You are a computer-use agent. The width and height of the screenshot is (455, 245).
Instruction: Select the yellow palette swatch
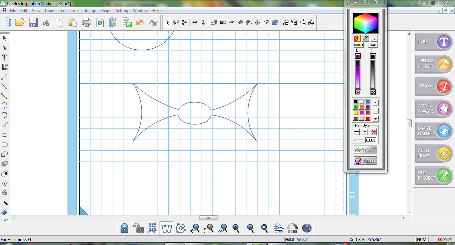pos(356,113)
